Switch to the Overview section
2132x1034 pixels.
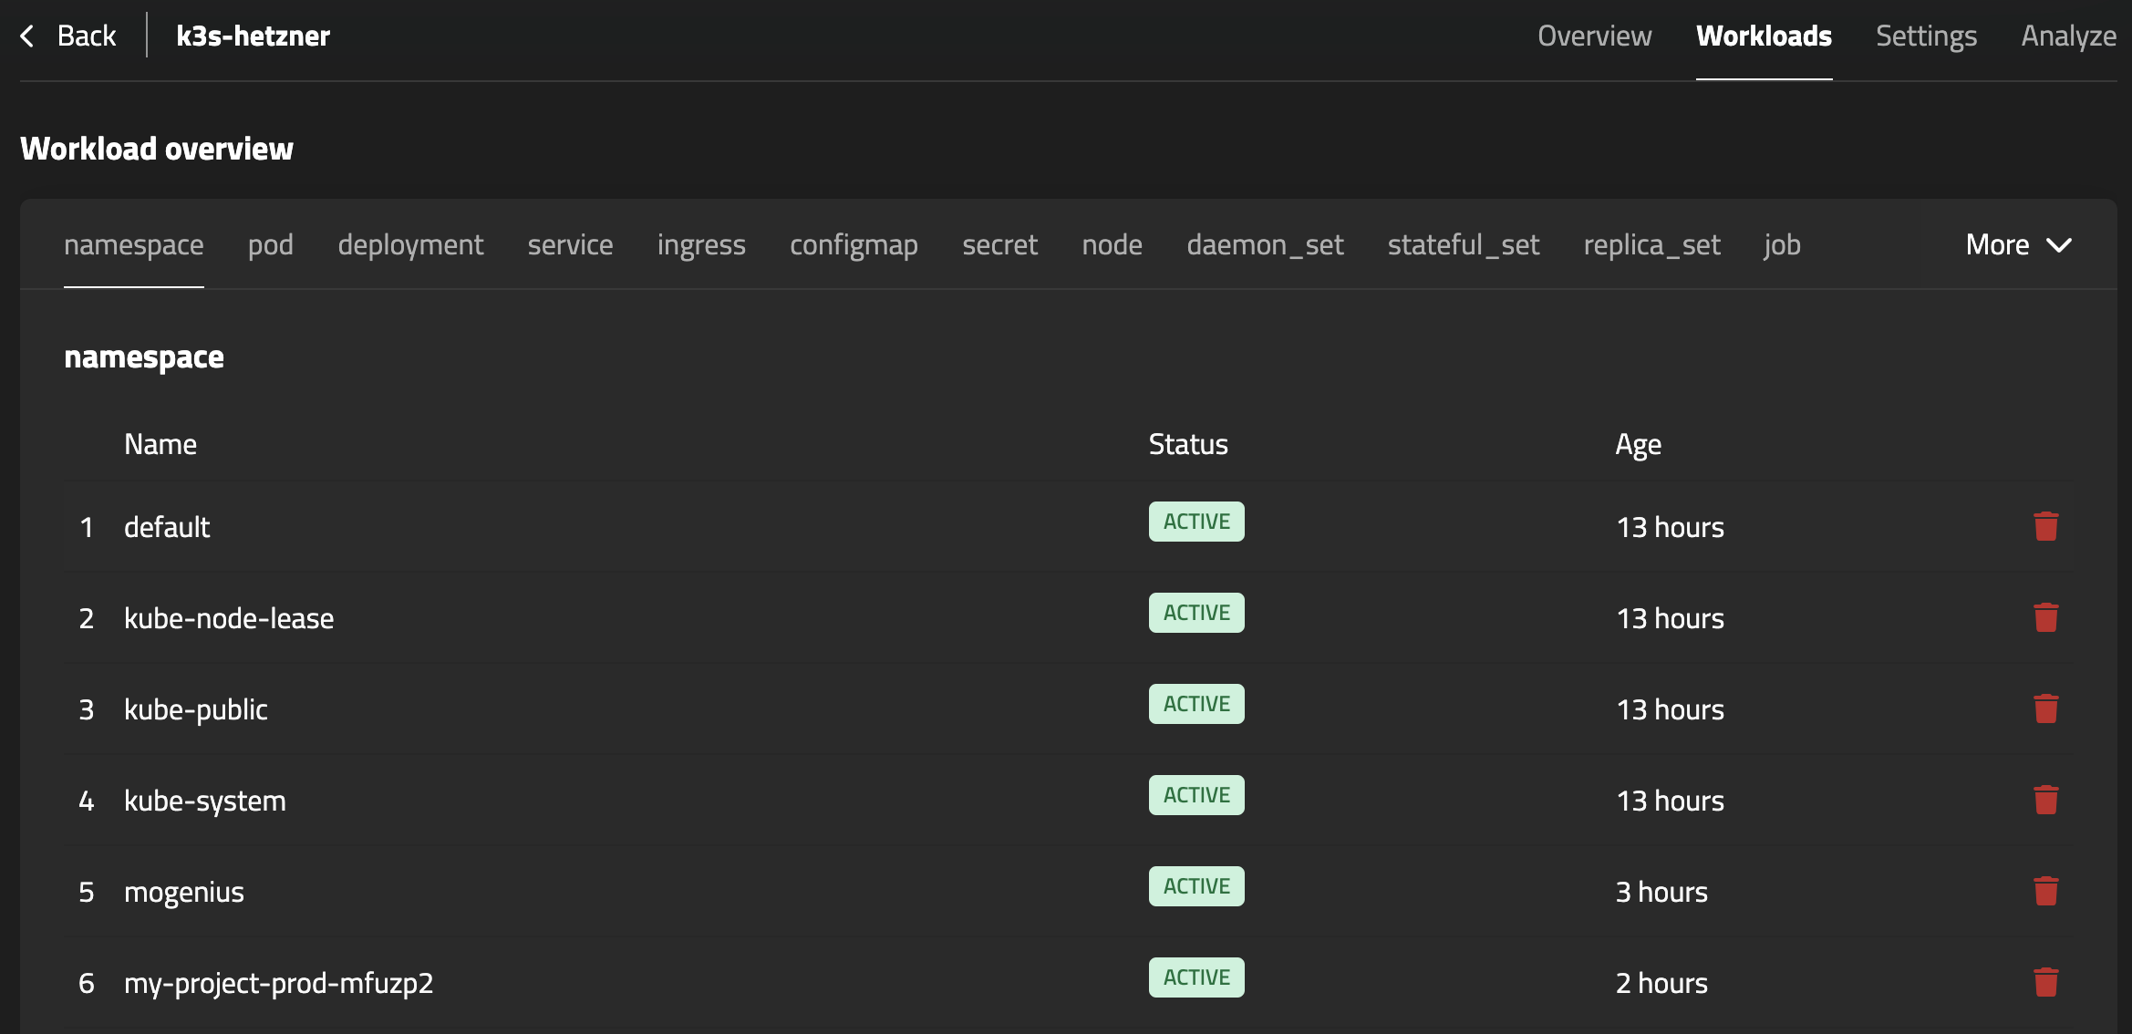pyautogui.click(x=1594, y=36)
